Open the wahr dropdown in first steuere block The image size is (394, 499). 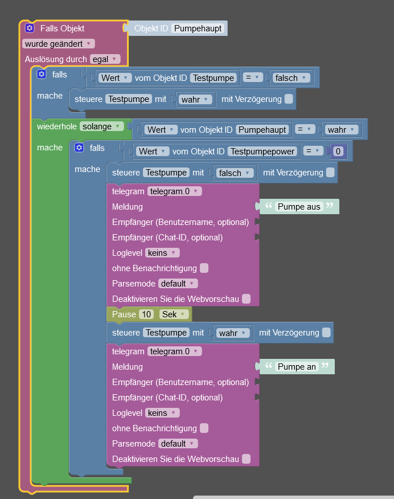[195, 100]
